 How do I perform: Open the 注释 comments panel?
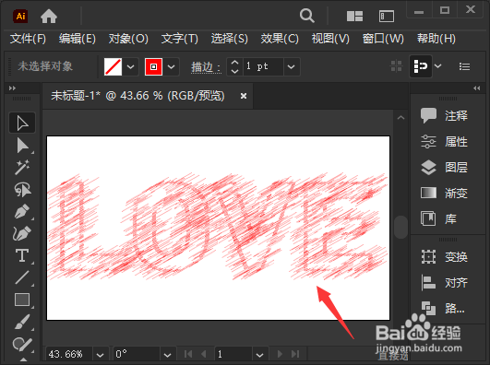(445, 116)
